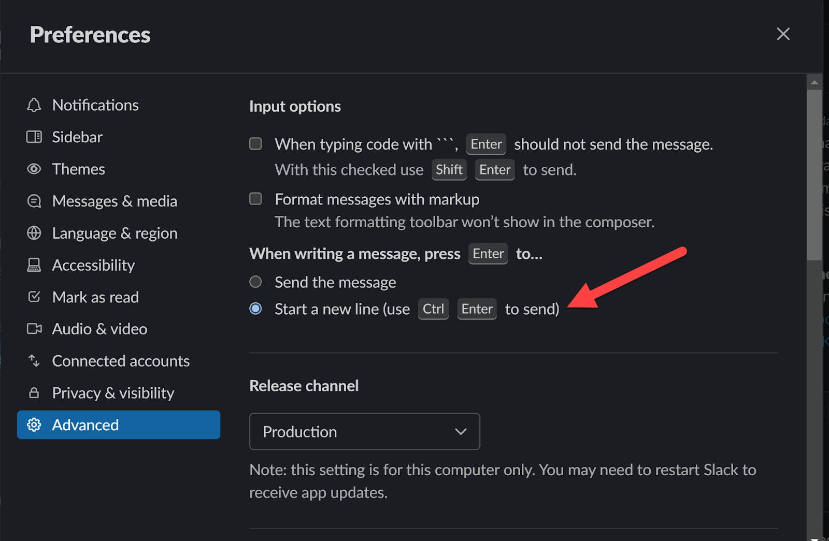This screenshot has height=541, width=829.
Task: Click the Language & region globe icon
Action: pos(34,233)
